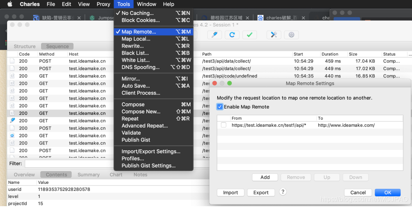Open the Proxy menu
Viewport: 412px width, 207px height.
pyautogui.click(x=103, y=4)
